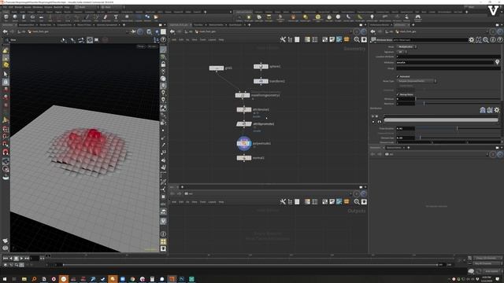This screenshot has height=283, width=504.
Task: Add a Point Light from the shelf
Action: pos(249,17)
